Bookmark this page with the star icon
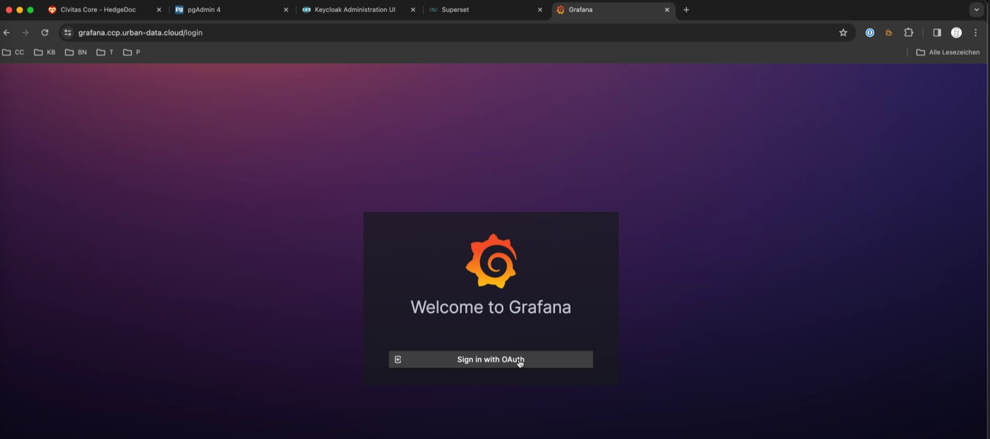 coord(843,33)
